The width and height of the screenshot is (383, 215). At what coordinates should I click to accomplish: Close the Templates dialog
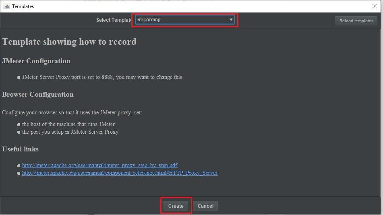(x=375, y=6)
